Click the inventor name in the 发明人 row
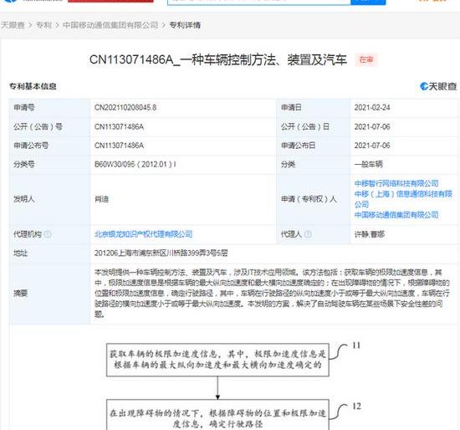 click(x=101, y=199)
